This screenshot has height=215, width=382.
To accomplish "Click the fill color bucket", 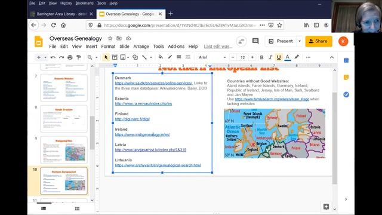I will coord(161,57).
